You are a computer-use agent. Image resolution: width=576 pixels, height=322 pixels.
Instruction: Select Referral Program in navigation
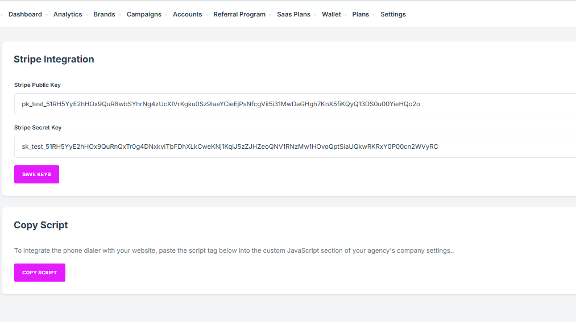[239, 14]
